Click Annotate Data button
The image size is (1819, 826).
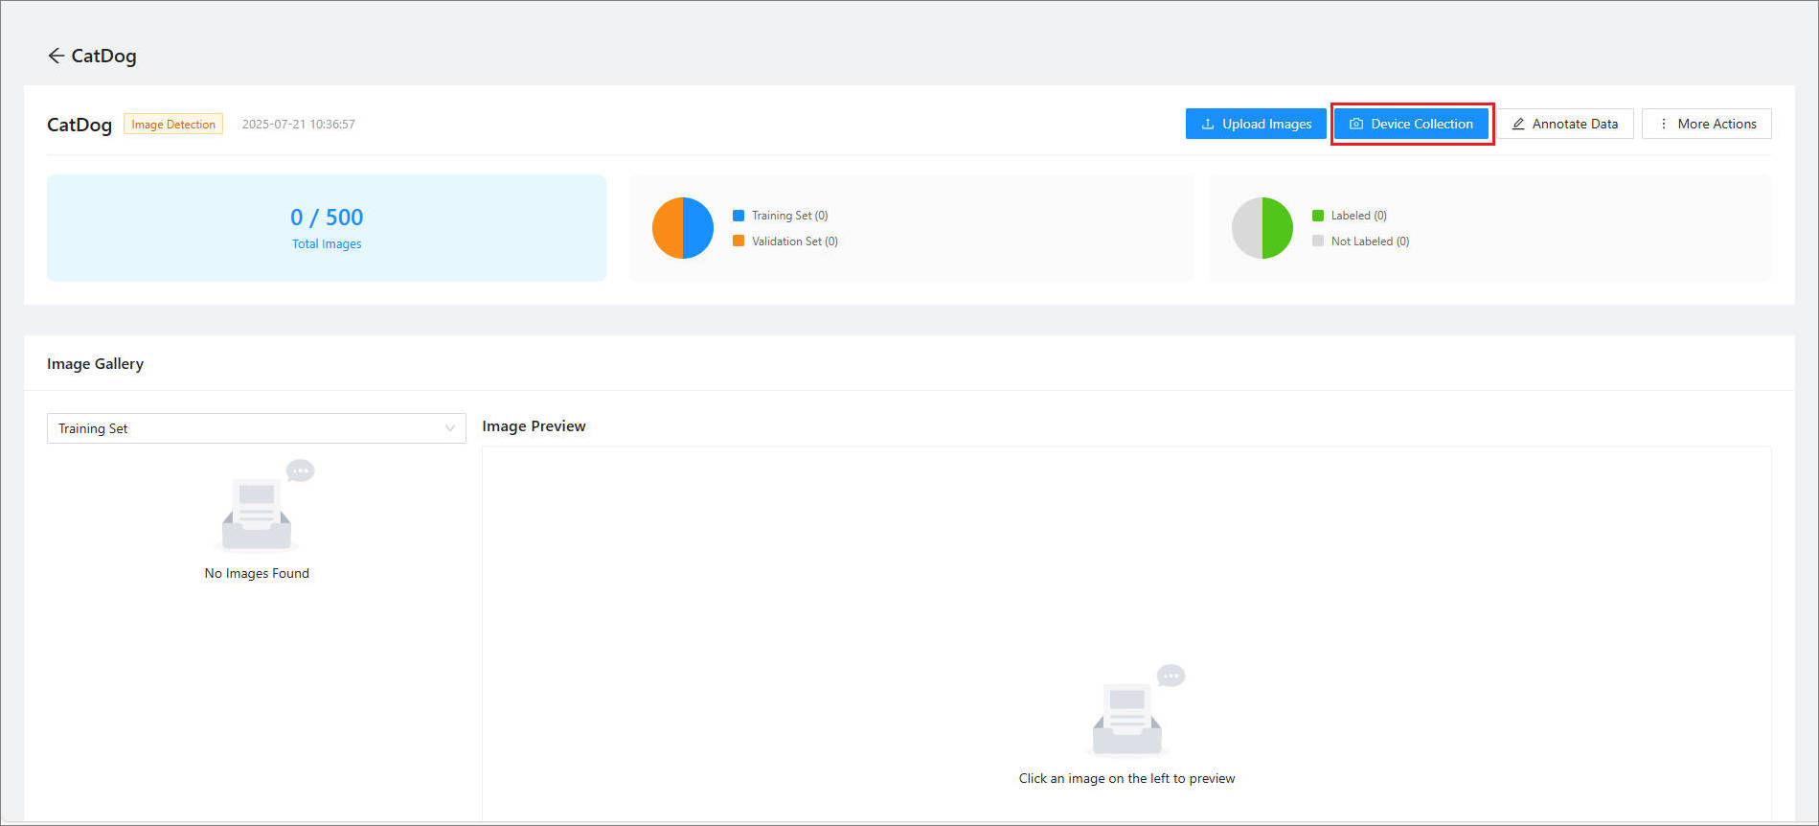[x=1565, y=124]
